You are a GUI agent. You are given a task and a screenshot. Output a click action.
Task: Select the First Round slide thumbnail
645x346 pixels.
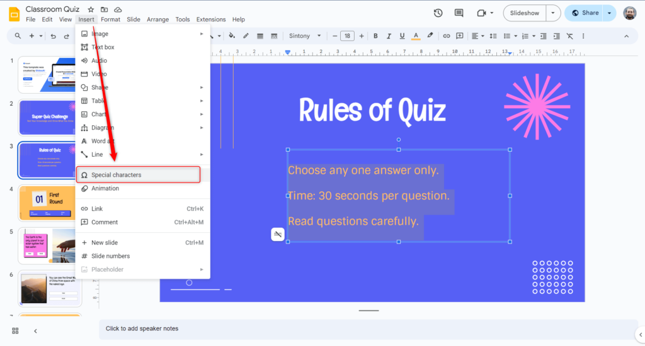pyautogui.click(x=50, y=203)
